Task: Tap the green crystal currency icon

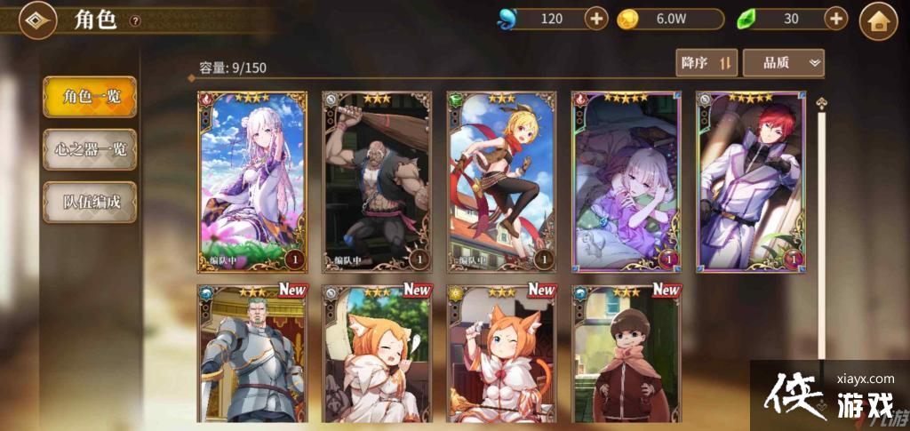Action: [746, 20]
